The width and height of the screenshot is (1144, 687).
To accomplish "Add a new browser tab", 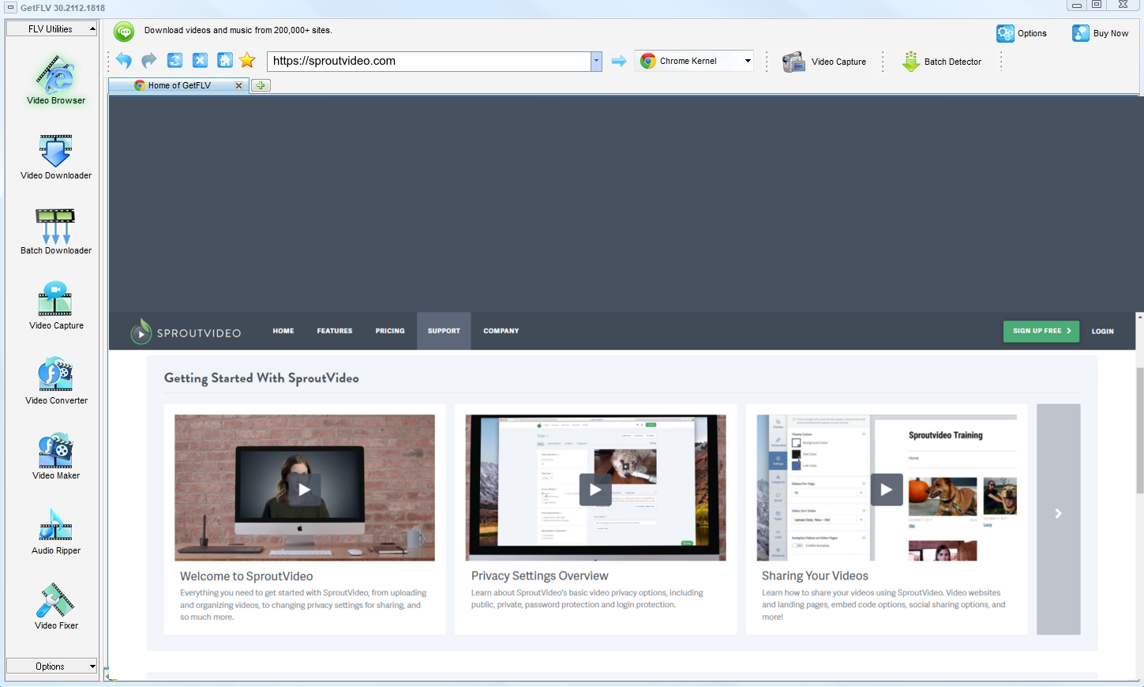I will click(261, 85).
